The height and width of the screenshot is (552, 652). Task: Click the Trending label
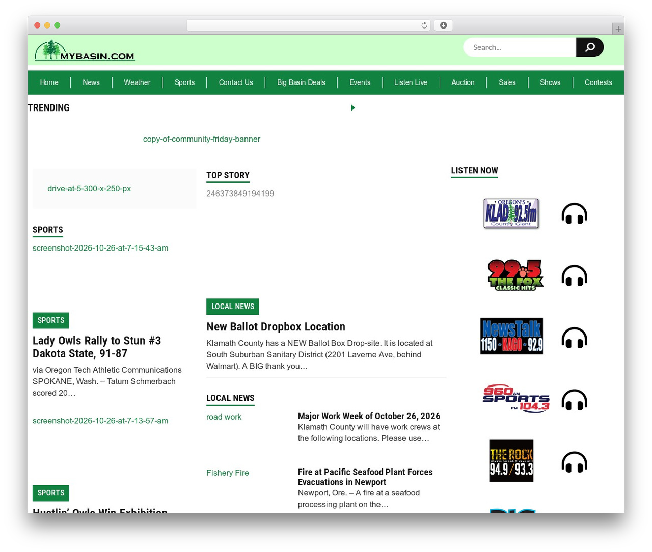point(48,108)
